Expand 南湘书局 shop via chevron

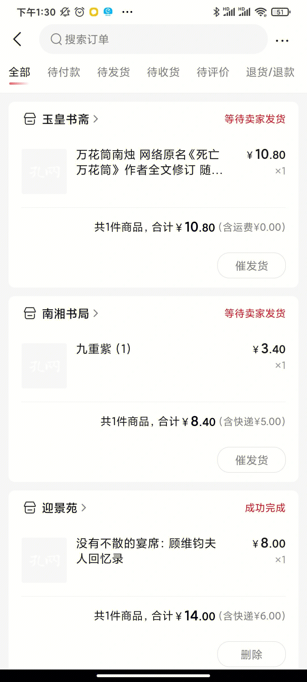pos(96,313)
